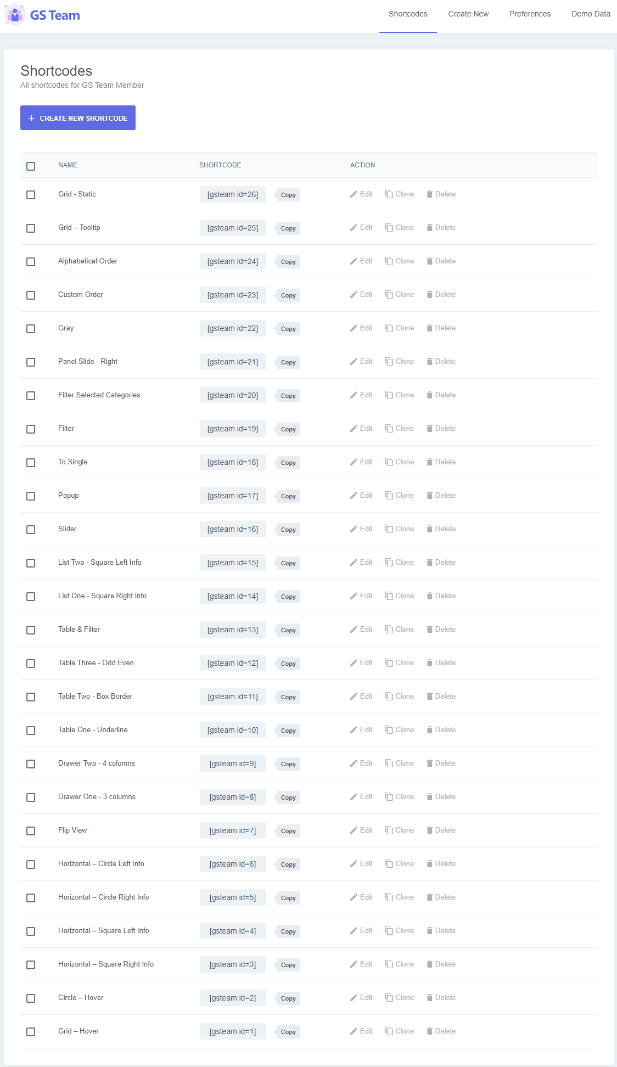617x1067 pixels.
Task: Click the Clone icon for Custom Order
Action: pyautogui.click(x=389, y=295)
